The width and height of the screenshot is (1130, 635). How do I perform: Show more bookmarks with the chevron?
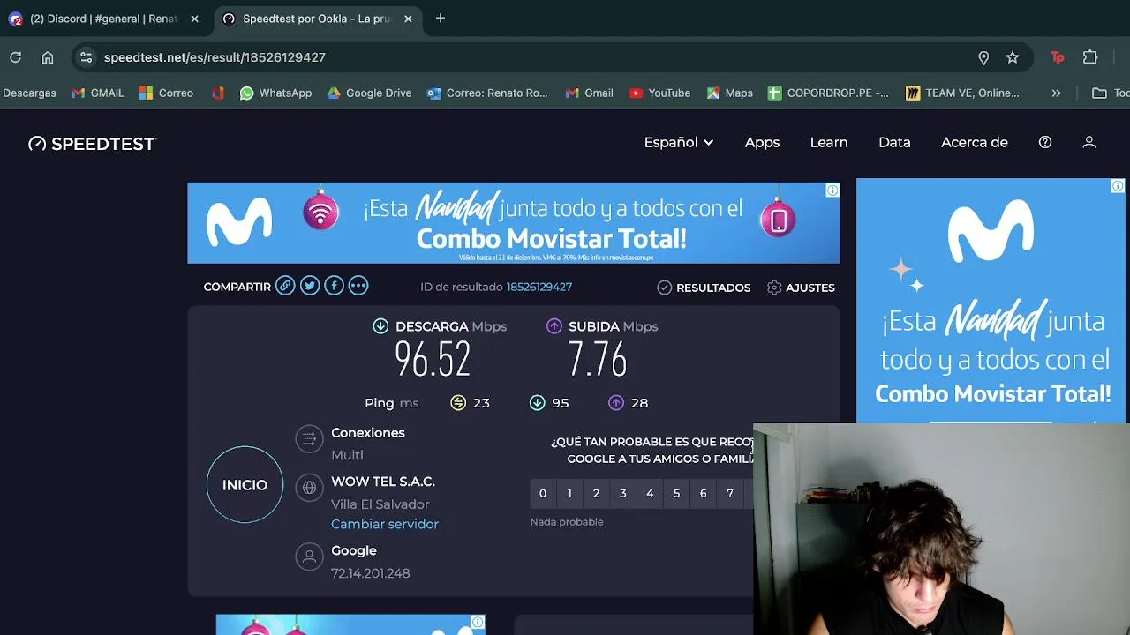1056,93
